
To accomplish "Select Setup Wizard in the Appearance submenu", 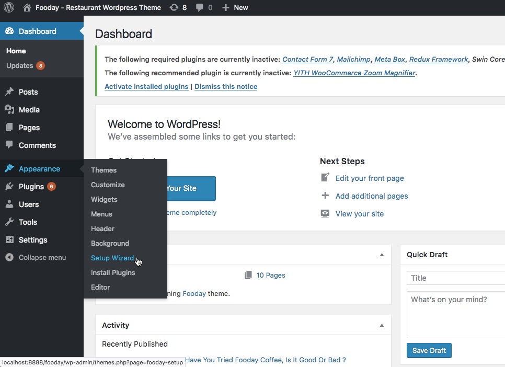I will click(x=112, y=258).
